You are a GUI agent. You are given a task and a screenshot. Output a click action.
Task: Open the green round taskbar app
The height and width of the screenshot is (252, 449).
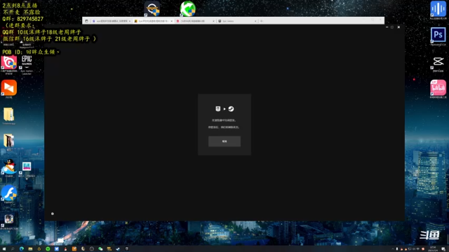coord(48,249)
